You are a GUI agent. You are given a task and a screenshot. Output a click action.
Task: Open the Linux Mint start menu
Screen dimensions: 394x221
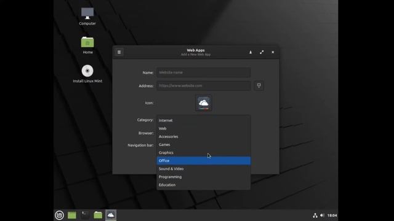pos(59,215)
